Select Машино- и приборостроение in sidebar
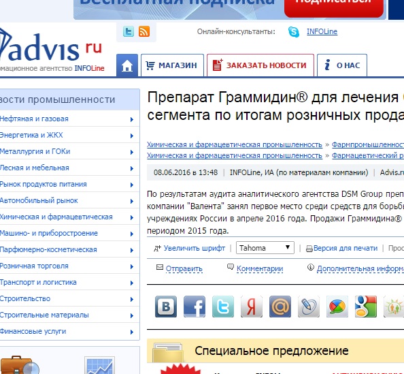 49,233
